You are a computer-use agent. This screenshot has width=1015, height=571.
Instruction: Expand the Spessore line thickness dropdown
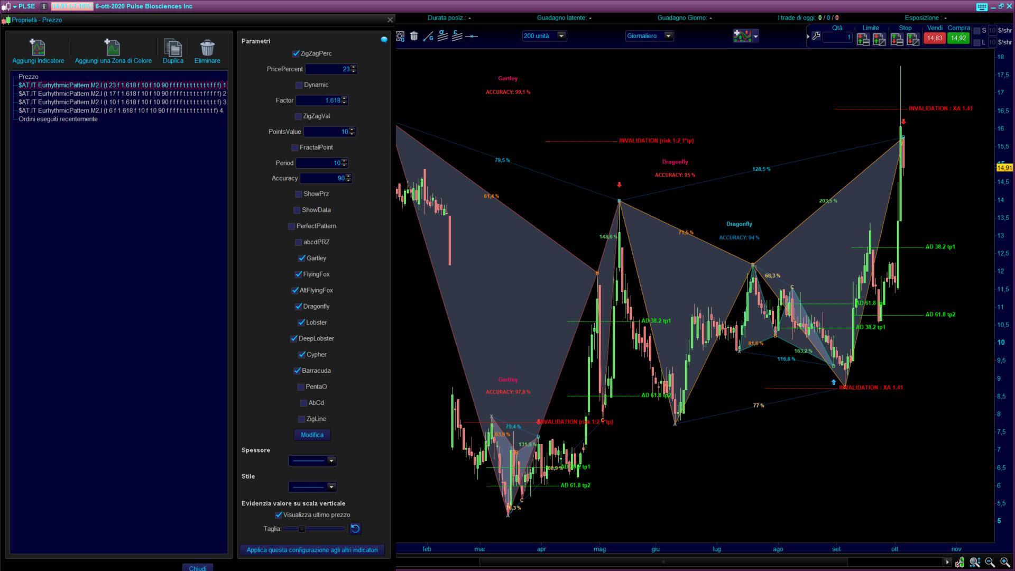(331, 461)
